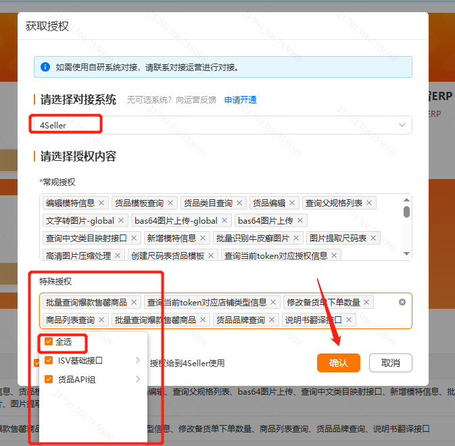Screen dimensions: 455x446
Task: Clear all special authorization selections
Action: (402, 302)
